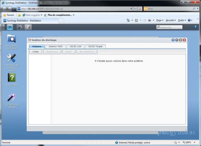201x146 pixels.
Task: Open the Page dropdown menu
Action: pos(160,20)
